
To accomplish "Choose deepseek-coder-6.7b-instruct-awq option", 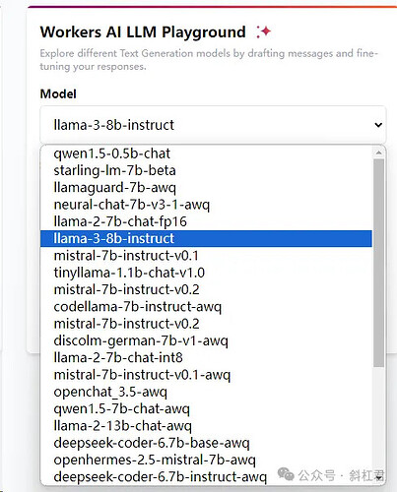I will point(207,476).
